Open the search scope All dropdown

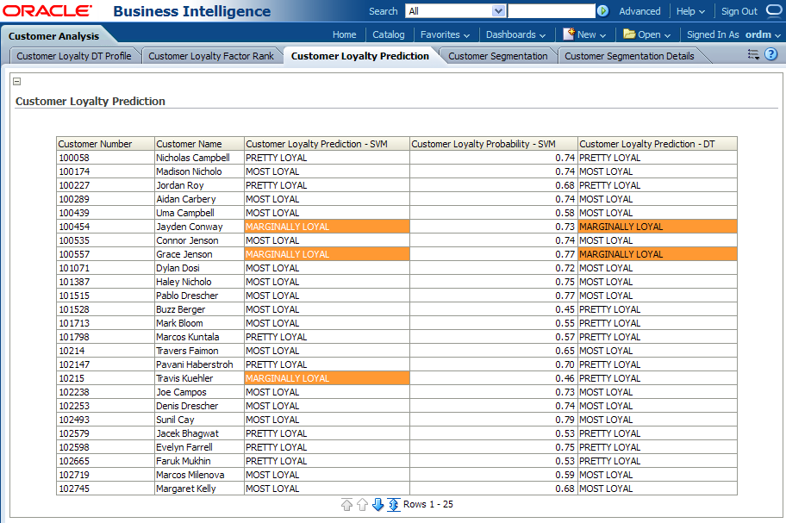click(498, 11)
